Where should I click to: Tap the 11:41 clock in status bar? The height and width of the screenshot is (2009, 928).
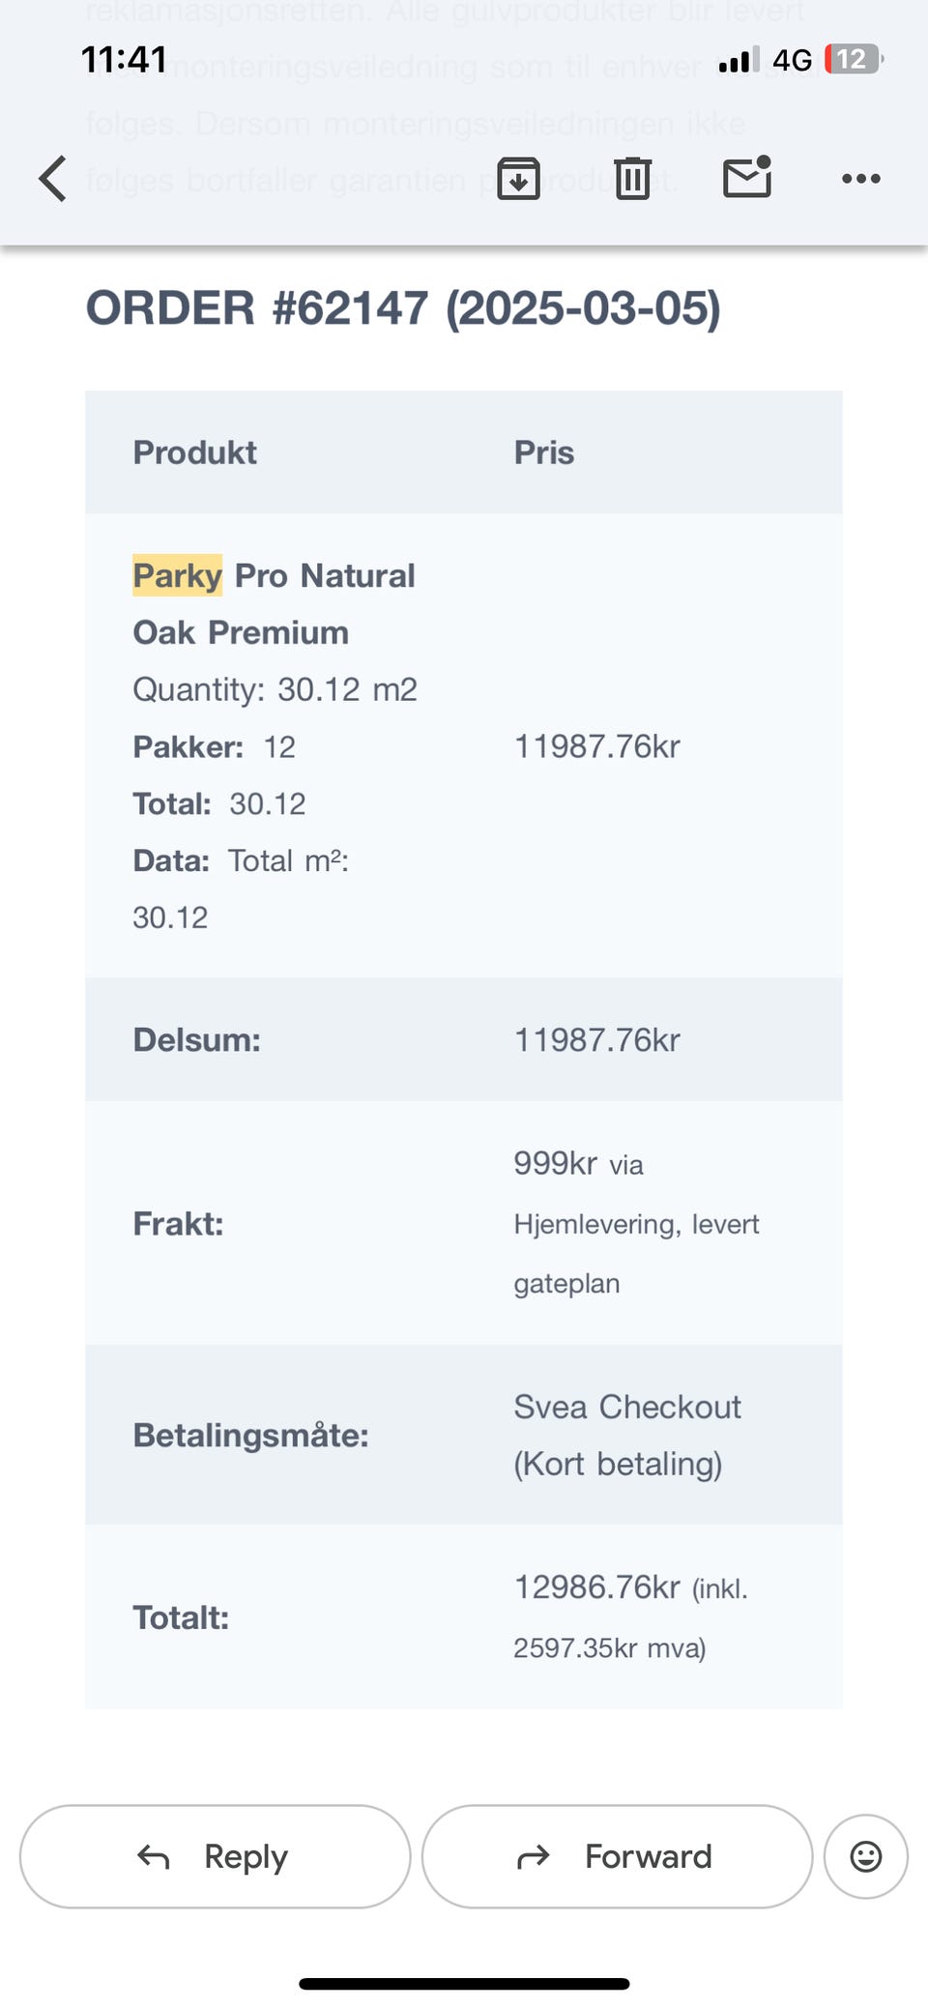[x=124, y=60]
